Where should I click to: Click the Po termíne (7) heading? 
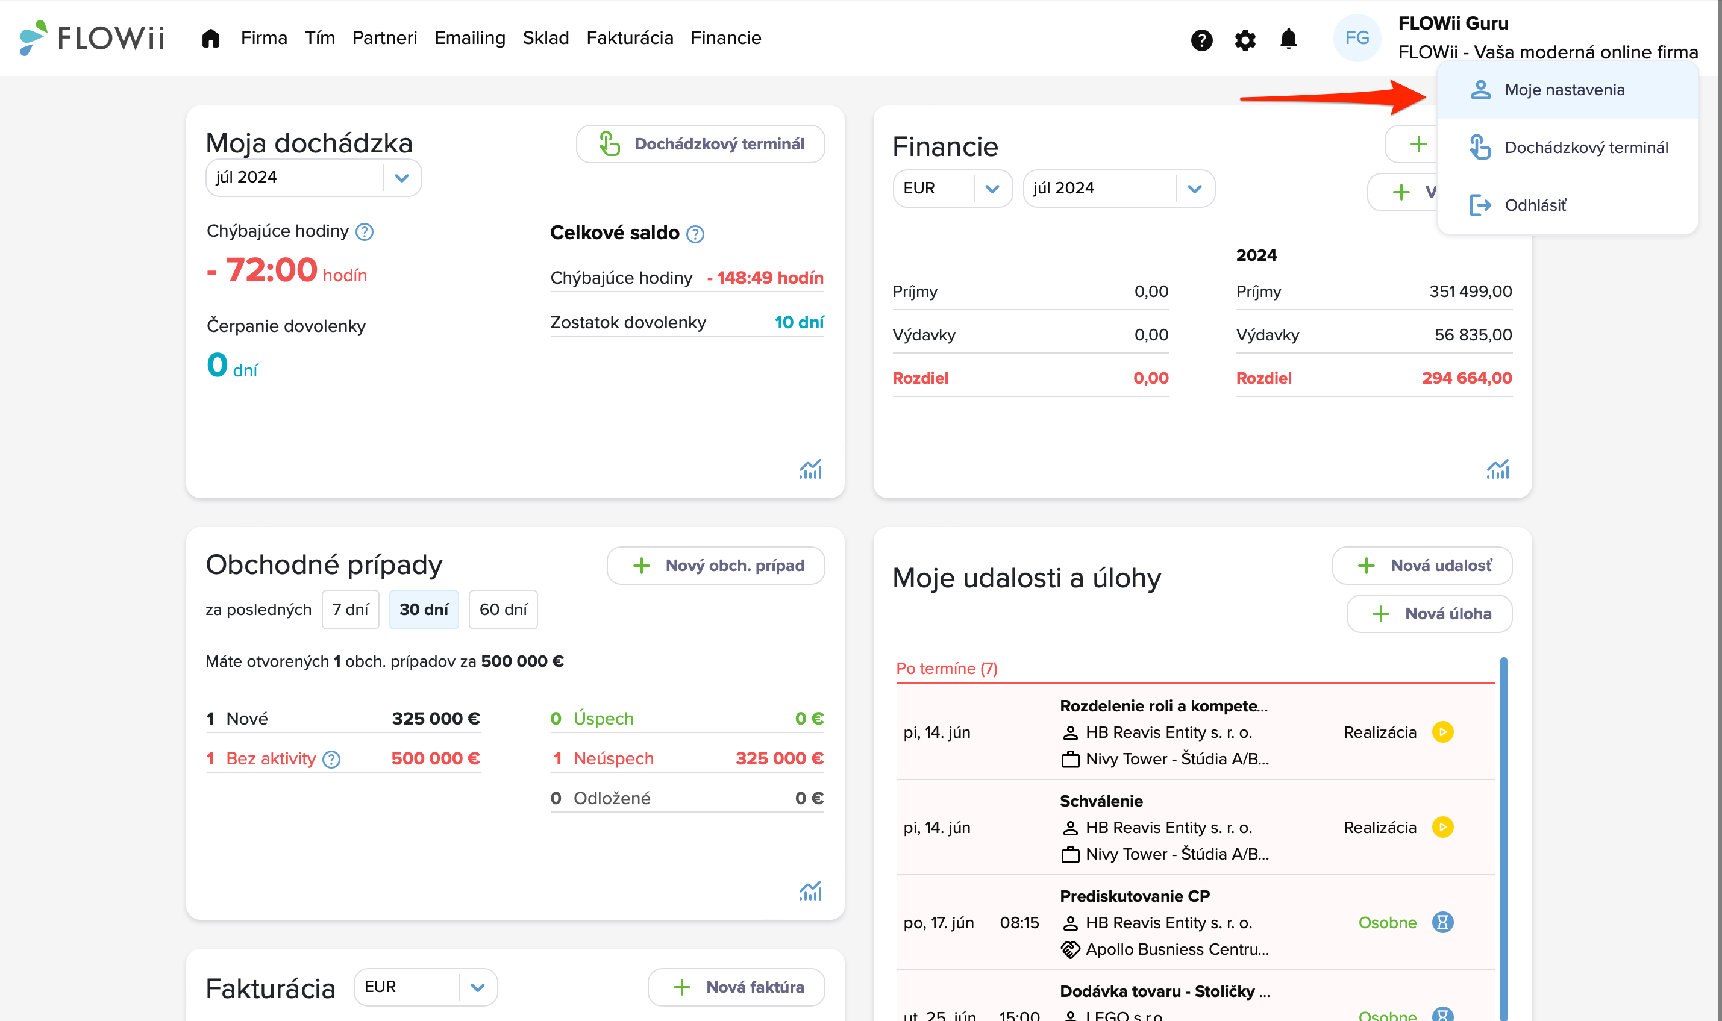coord(947,669)
